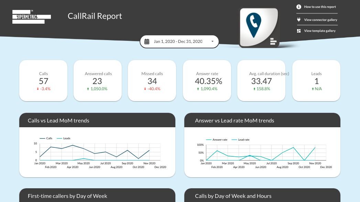Select the Missed calls scorecard

click(152, 81)
